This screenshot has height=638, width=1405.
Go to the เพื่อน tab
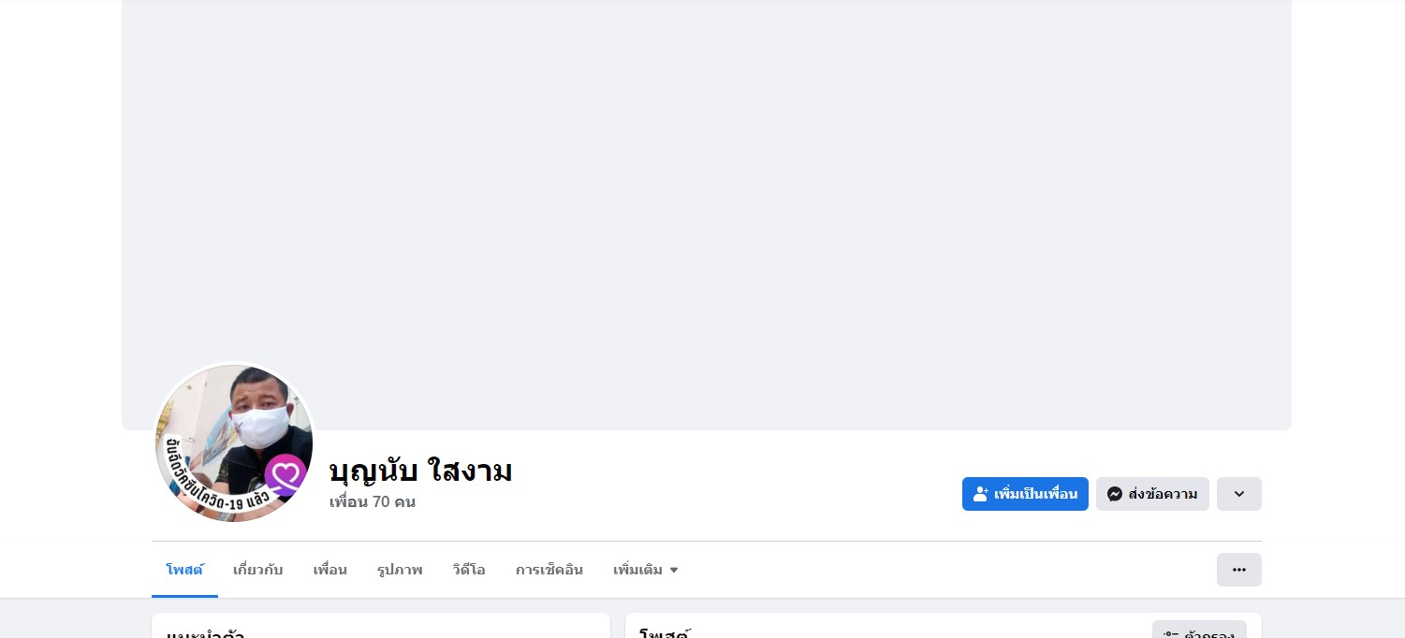329,570
